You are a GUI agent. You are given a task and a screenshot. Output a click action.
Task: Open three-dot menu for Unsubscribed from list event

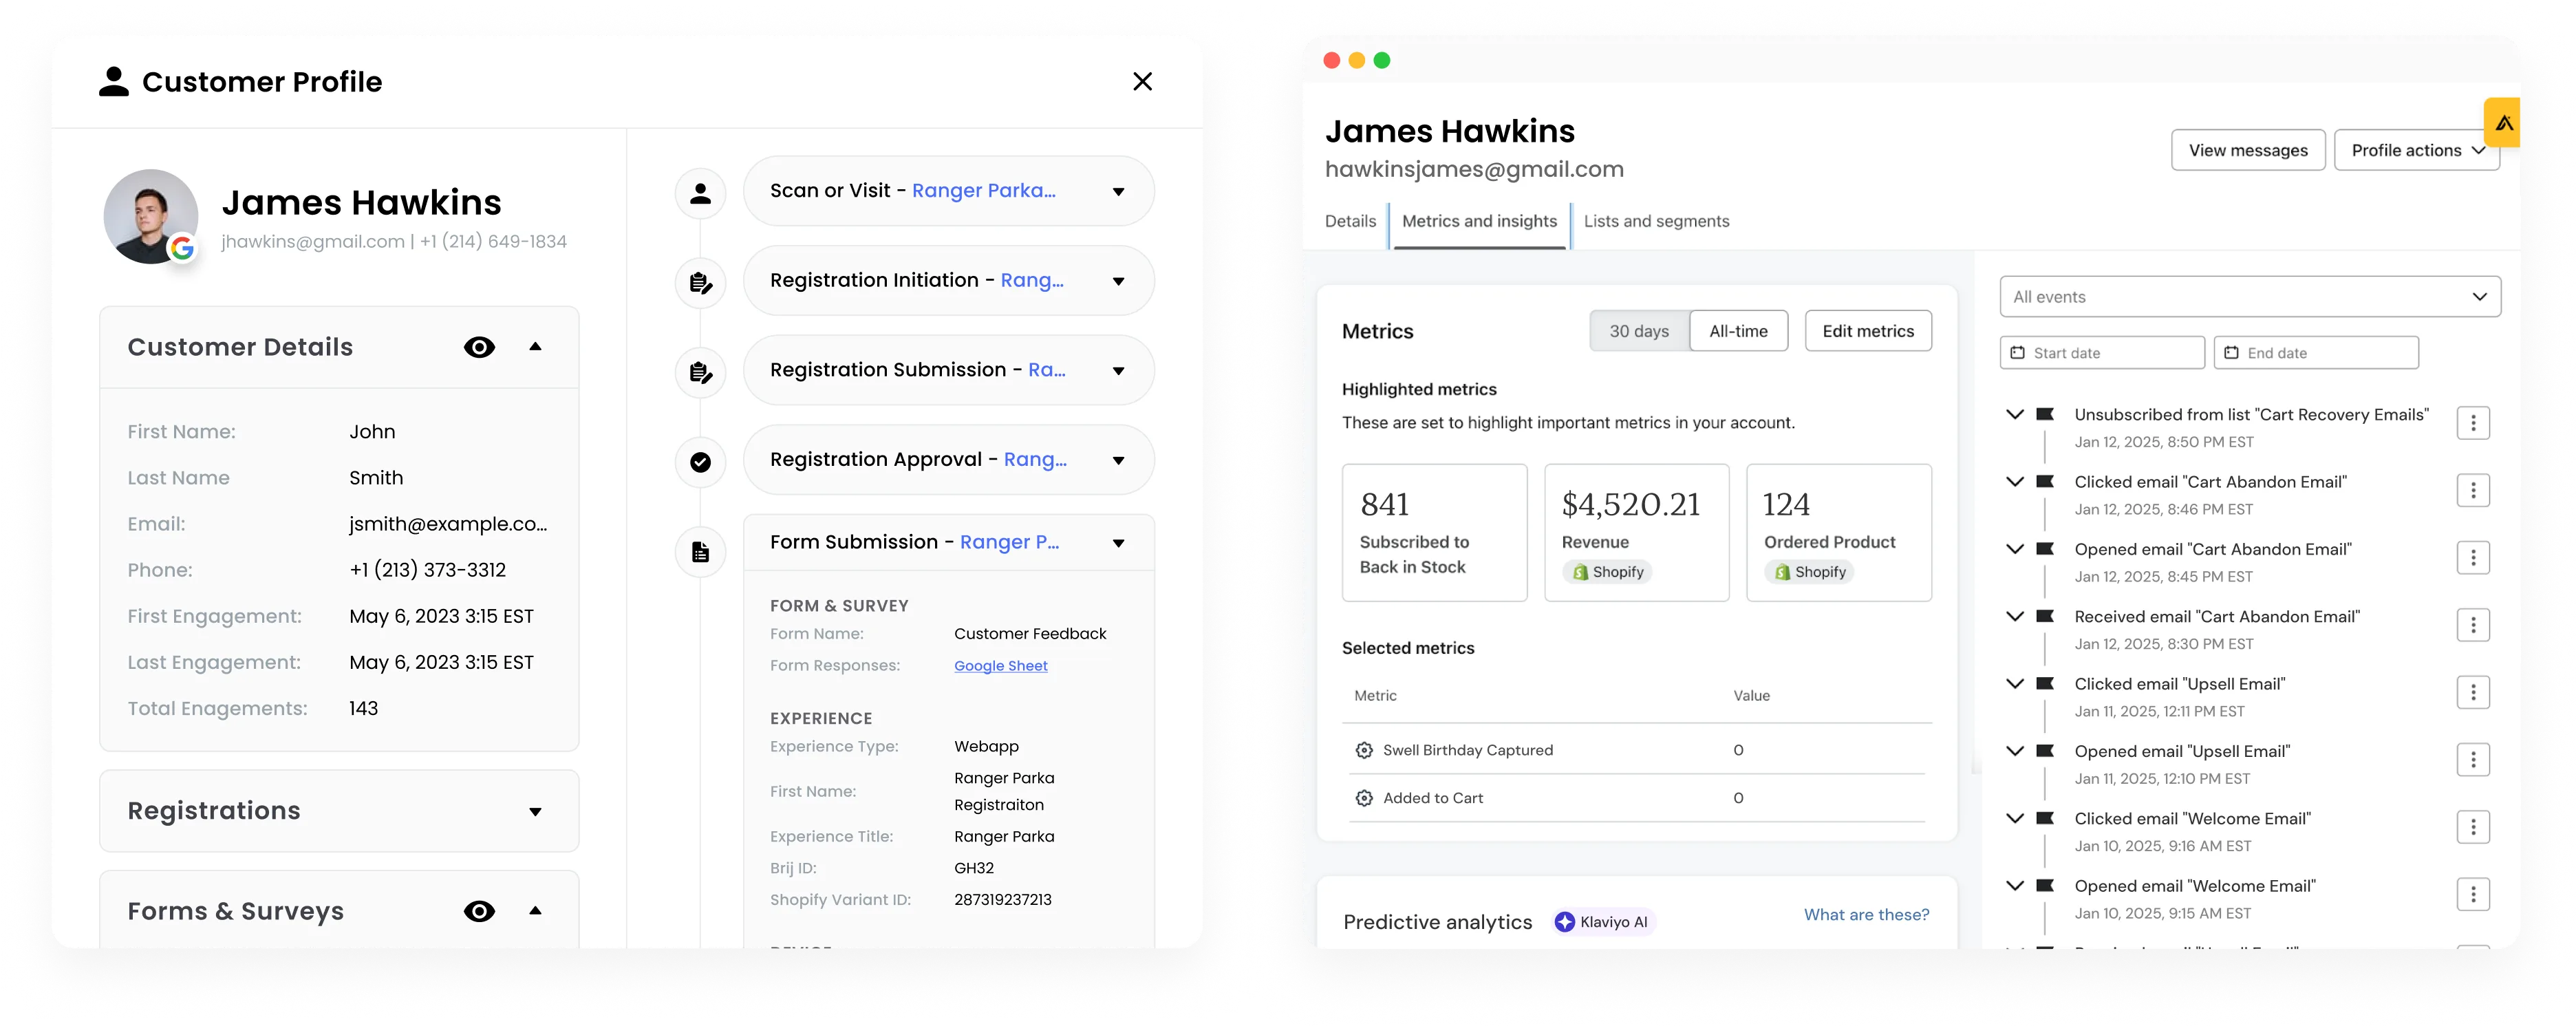click(x=2472, y=423)
